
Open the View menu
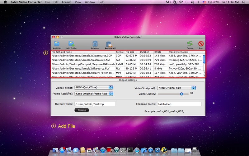click(78, 2)
